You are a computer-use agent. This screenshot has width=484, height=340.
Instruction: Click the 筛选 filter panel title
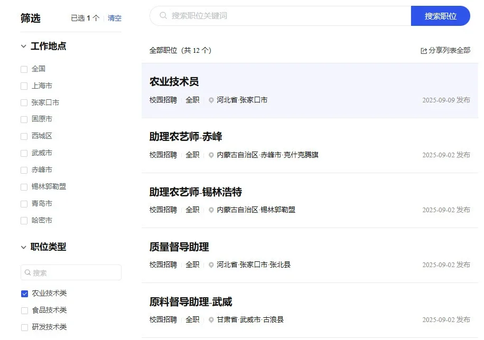coord(31,18)
